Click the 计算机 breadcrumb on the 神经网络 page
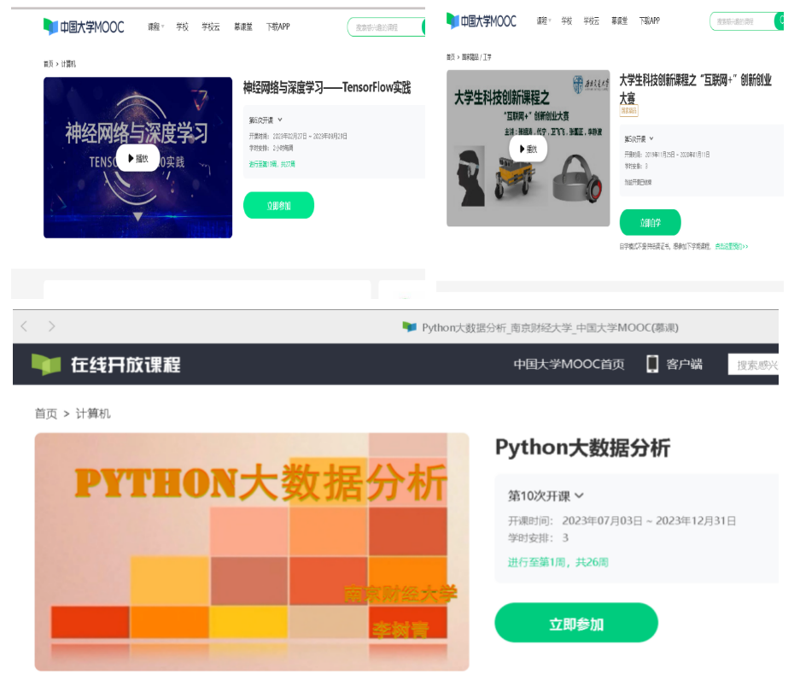800x680 pixels. coord(68,64)
